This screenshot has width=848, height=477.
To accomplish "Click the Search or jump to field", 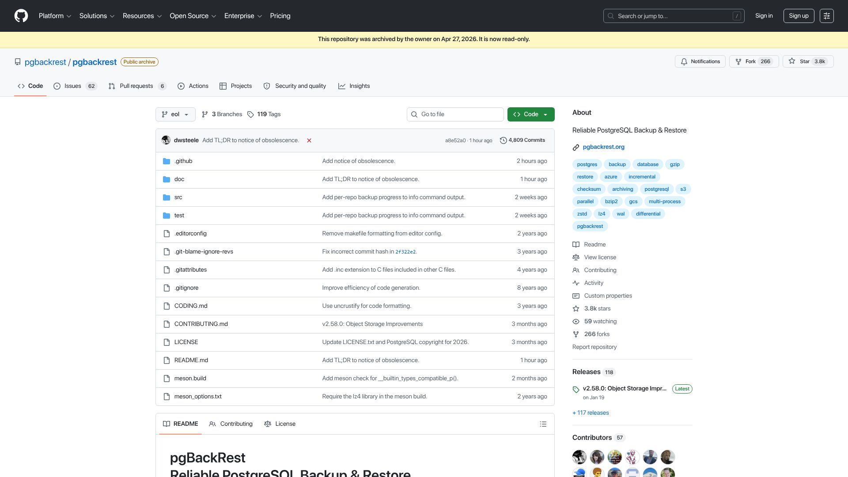I will coord(674,16).
